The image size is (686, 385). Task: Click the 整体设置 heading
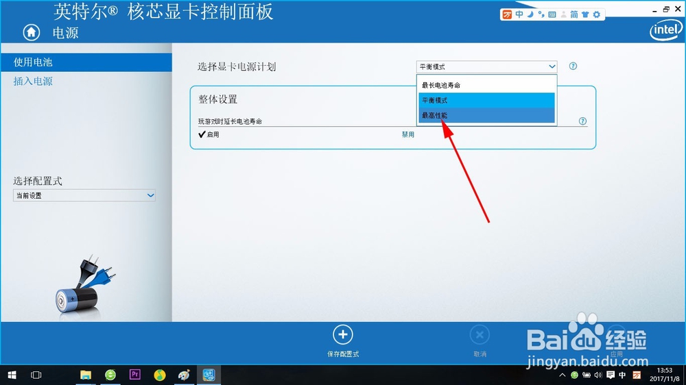218,99
